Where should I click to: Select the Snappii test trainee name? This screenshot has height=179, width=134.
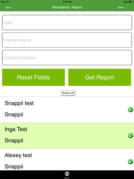[19, 103]
